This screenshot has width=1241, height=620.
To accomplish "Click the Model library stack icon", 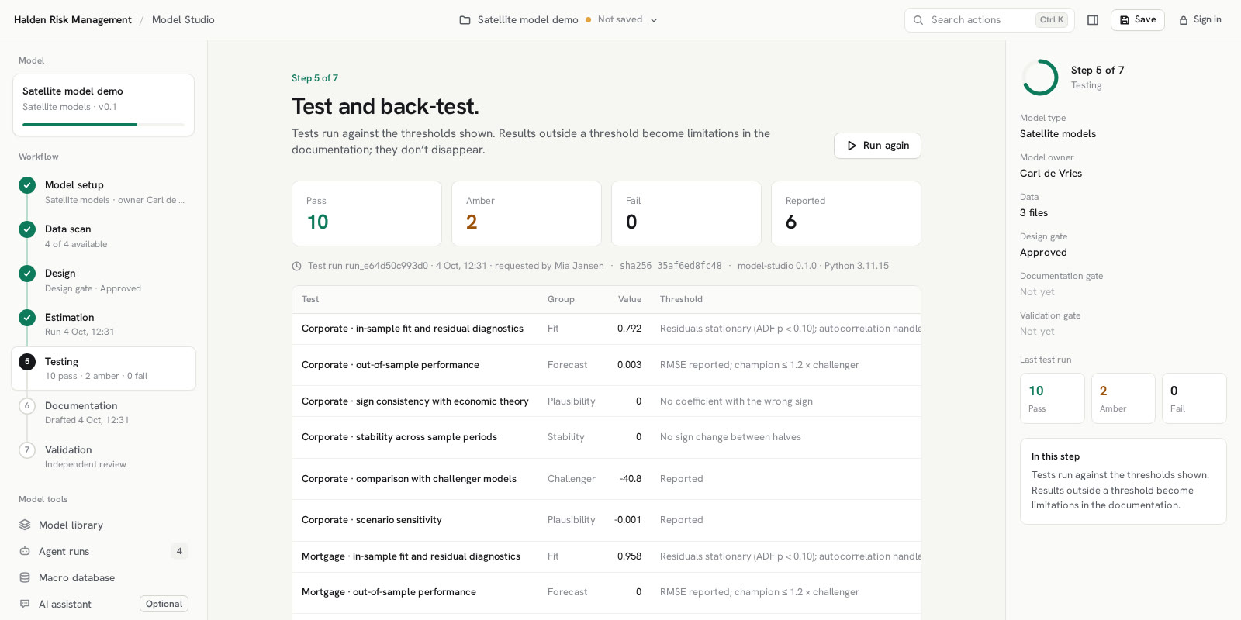I will click(x=25, y=525).
